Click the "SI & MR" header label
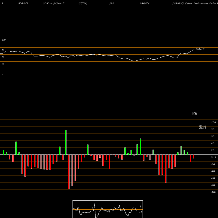218x218 pixels. coord(23,3)
